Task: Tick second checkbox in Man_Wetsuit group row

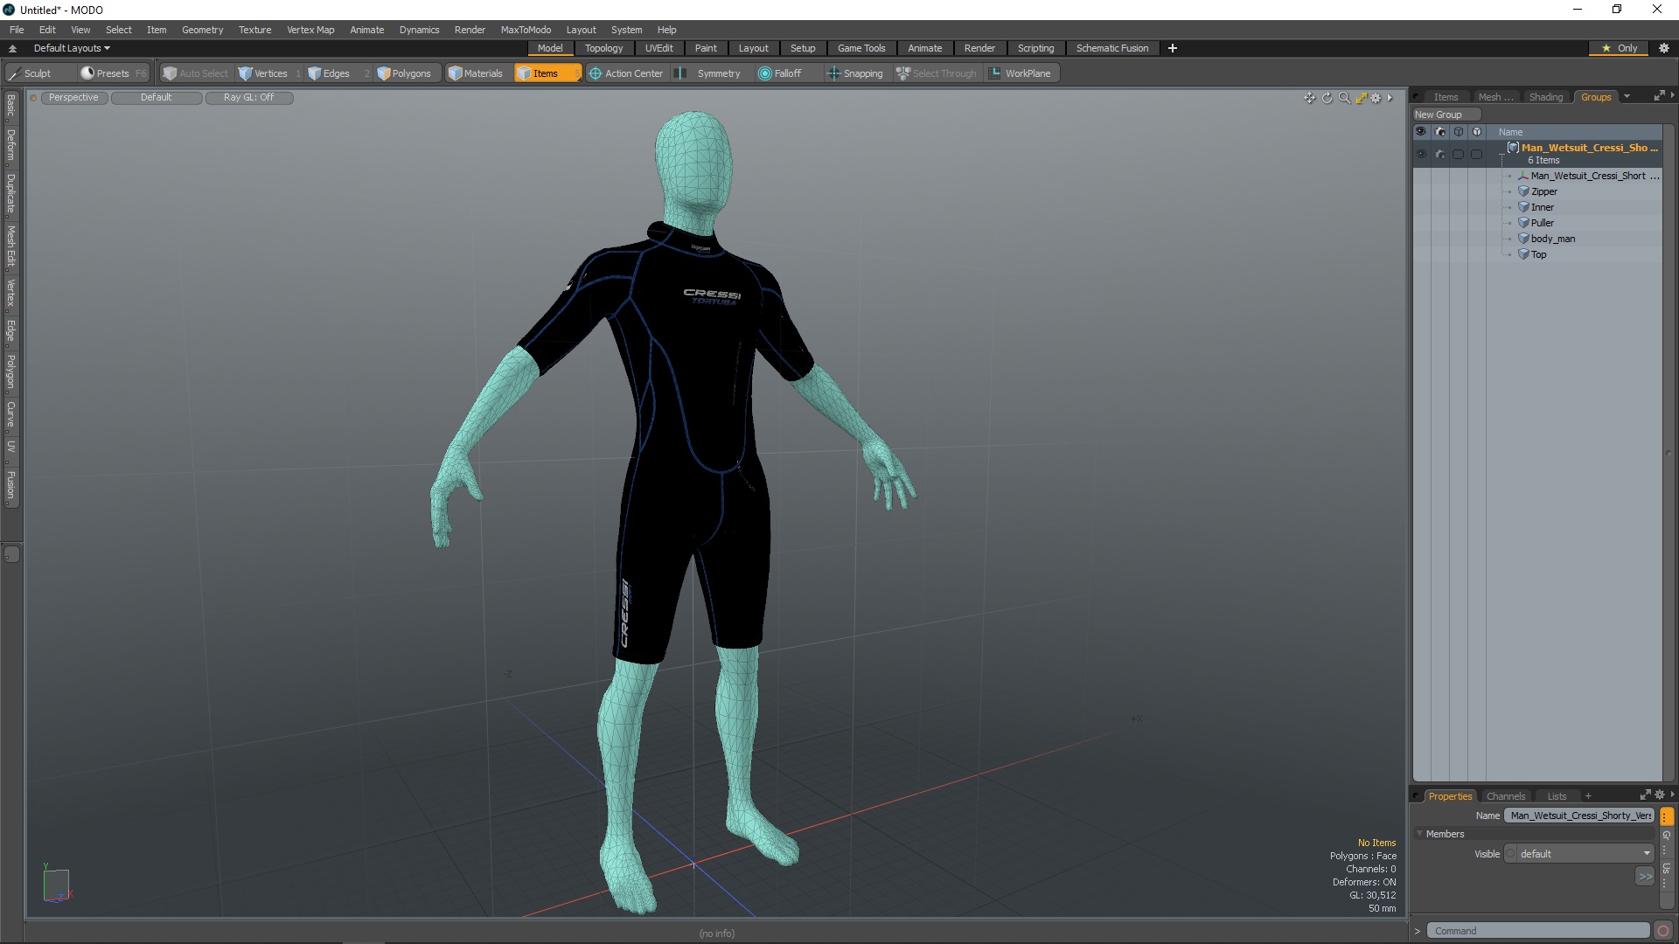Action: (1477, 154)
